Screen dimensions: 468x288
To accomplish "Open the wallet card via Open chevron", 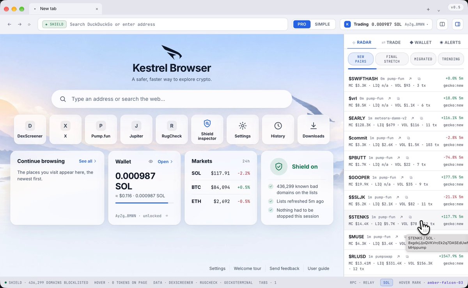I will pos(165,161).
